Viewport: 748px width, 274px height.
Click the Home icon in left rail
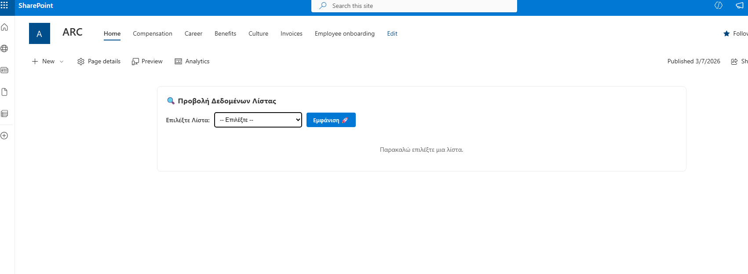click(4, 27)
